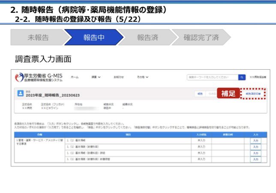The height and width of the screenshot is (193, 276).
Task: Open the ホーム menu item
Action: coord(75,77)
